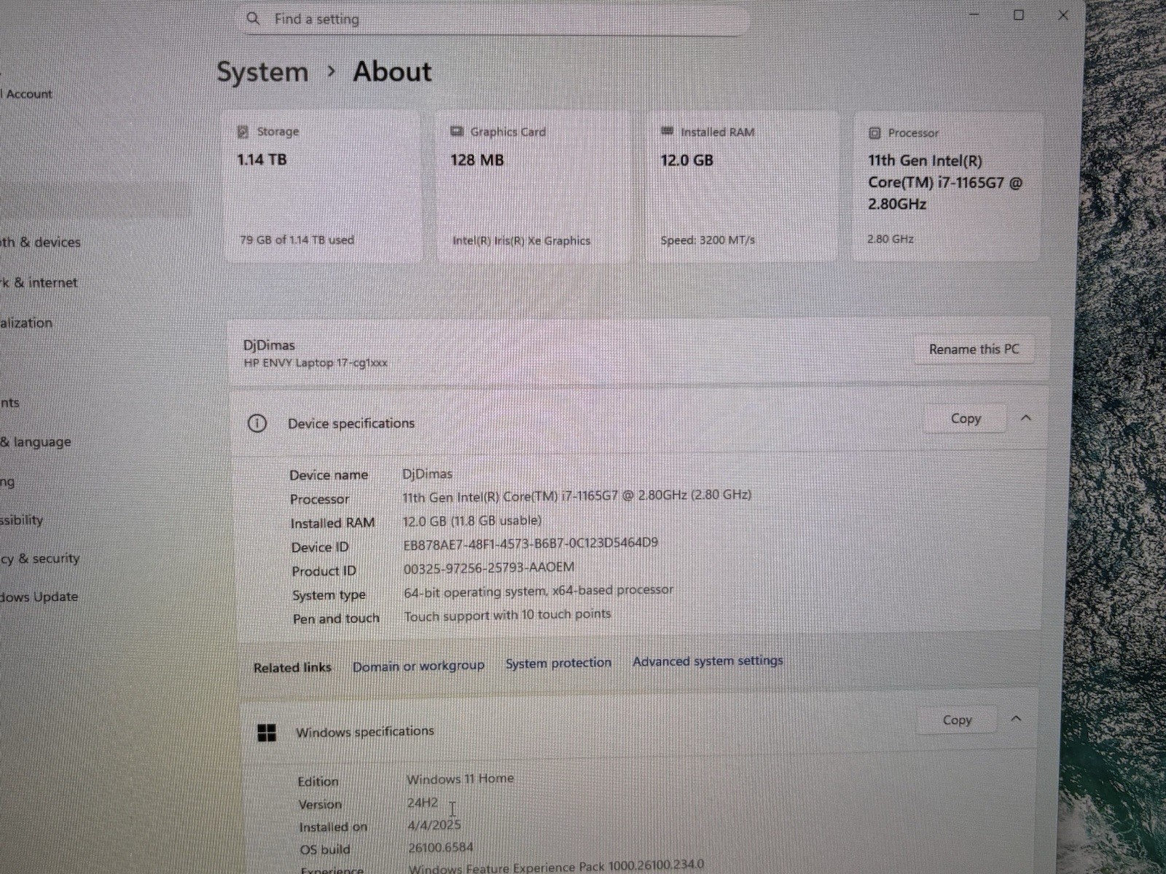
Task: Click the Storage card icon
Action: pyautogui.click(x=243, y=132)
